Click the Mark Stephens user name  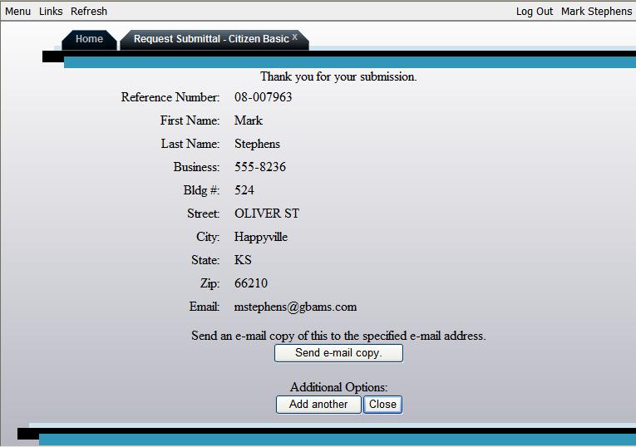596,12
